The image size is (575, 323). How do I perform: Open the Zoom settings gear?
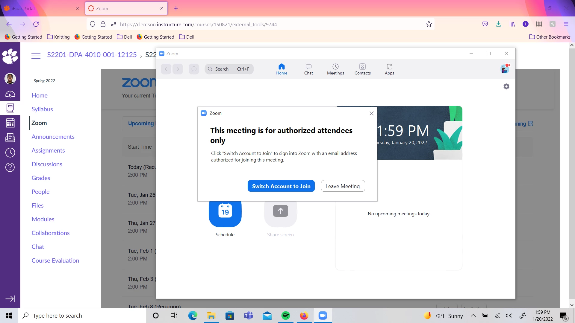click(x=506, y=86)
